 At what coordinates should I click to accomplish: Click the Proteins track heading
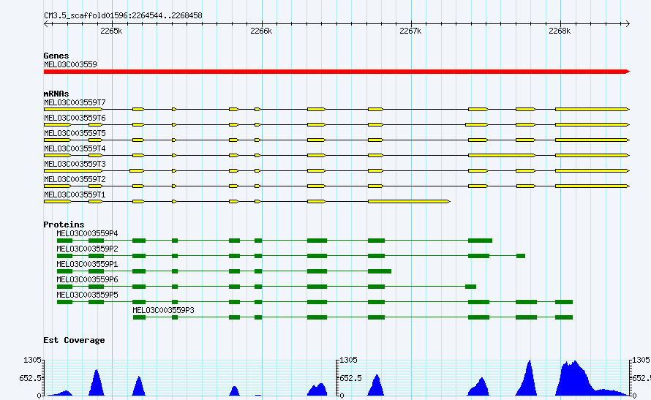click(64, 224)
